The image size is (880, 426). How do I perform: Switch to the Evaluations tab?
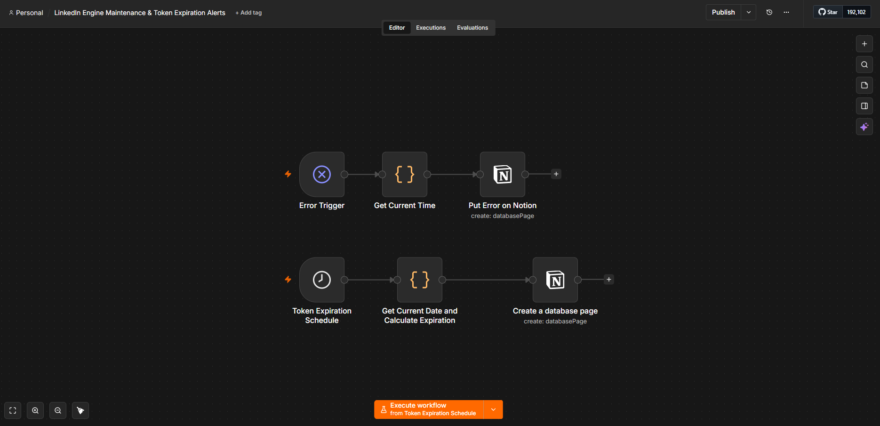472,28
